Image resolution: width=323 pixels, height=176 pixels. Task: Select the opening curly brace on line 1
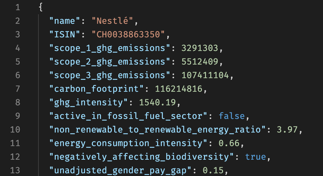pos(40,7)
